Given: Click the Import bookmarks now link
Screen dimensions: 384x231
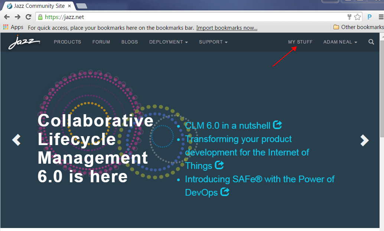Looking at the screenshot, I should coord(227,28).
